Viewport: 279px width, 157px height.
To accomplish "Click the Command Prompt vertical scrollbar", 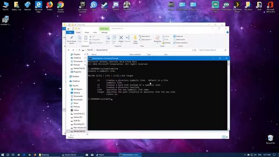I will click(x=228, y=95).
